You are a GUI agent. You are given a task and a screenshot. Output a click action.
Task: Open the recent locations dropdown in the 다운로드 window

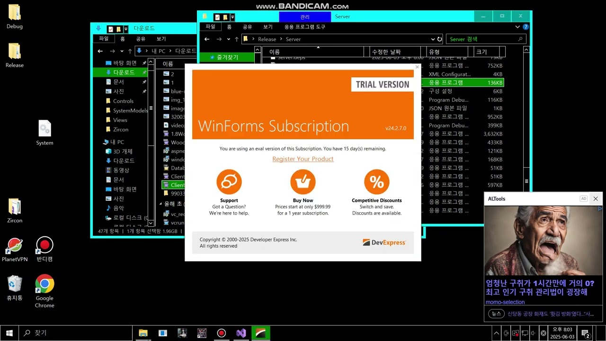tap(122, 51)
